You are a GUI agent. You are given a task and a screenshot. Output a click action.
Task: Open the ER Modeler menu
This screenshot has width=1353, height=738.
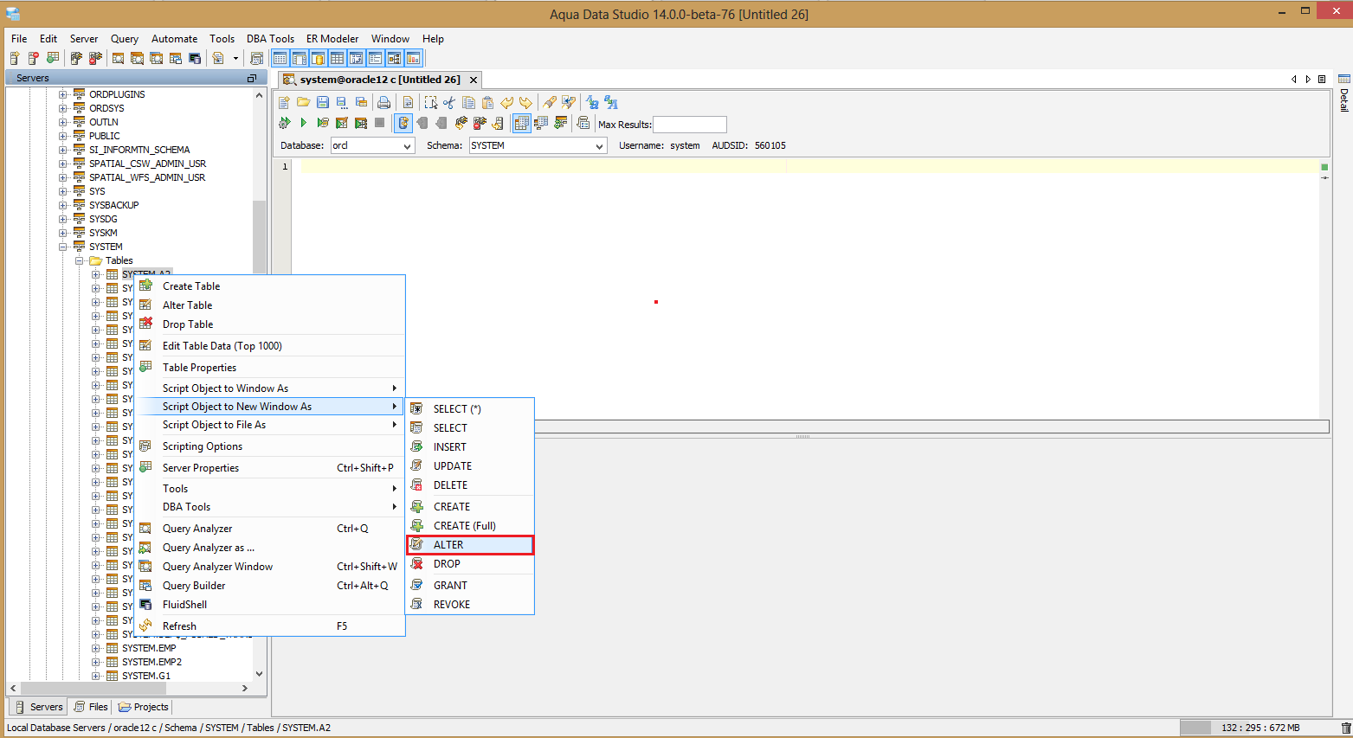coord(332,39)
